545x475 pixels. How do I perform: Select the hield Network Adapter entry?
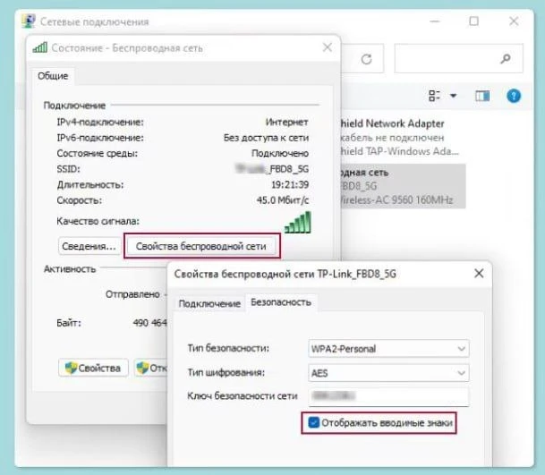point(400,138)
